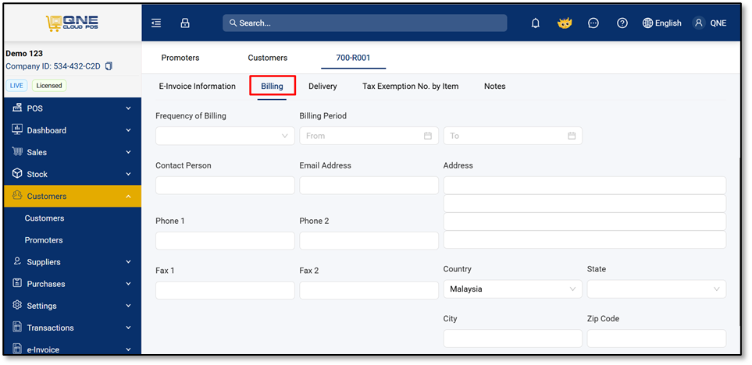This screenshot has width=752, height=365.
Task: Open the chat bubble icon
Action: [x=593, y=23]
